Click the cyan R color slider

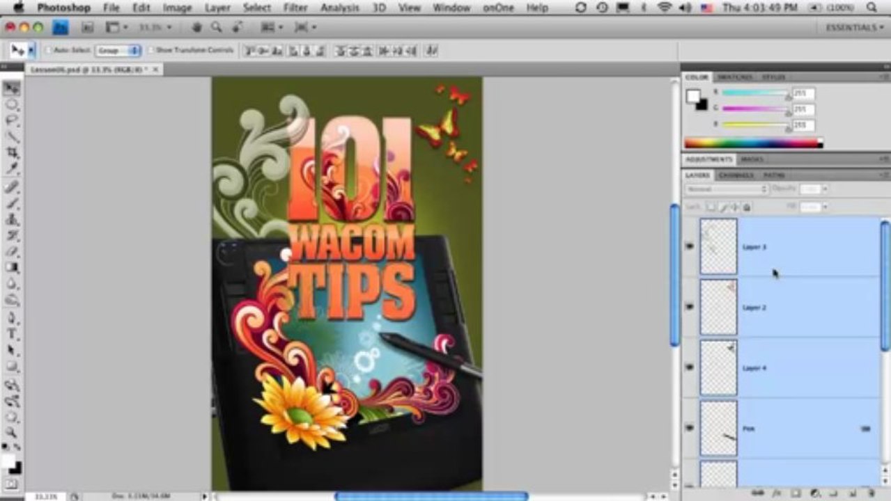(755, 93)
